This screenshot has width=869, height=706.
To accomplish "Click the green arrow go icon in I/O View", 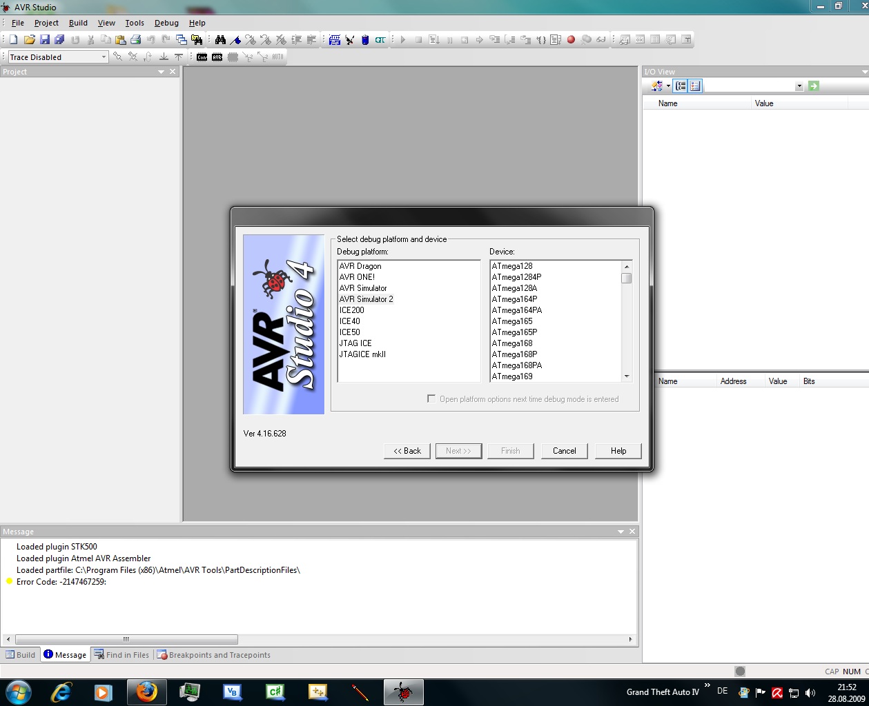I will pos(814,86).
